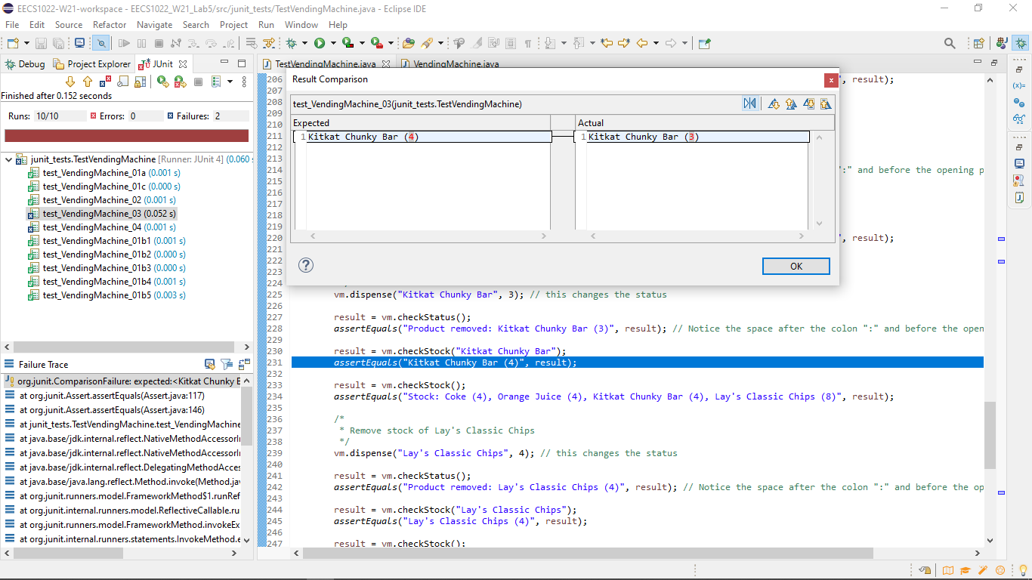Click the Next Change icon in Result Comparison
The height and width of the screenshot is (580, 1032).
pyautogui.click(x=808, y=103)
